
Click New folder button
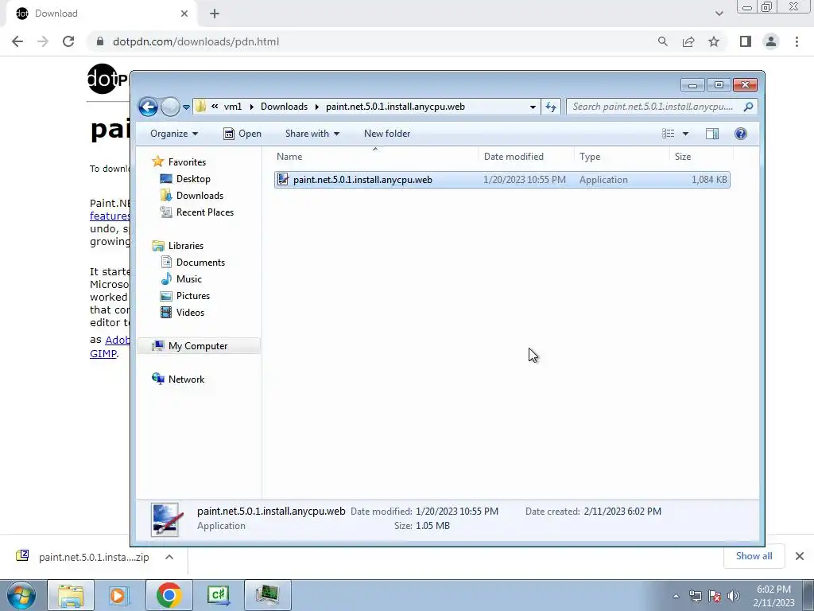(x=387, y=134)
